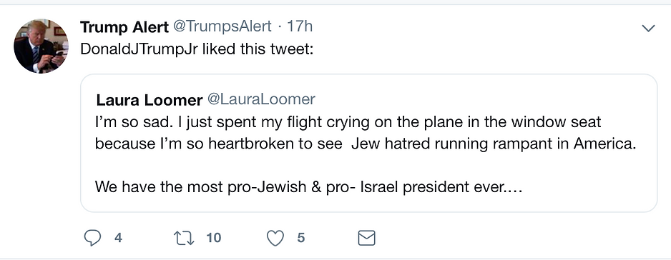Screen dimensions: 671x260
Task: View the reply count of 4
Action: click(x=119, y=238)
